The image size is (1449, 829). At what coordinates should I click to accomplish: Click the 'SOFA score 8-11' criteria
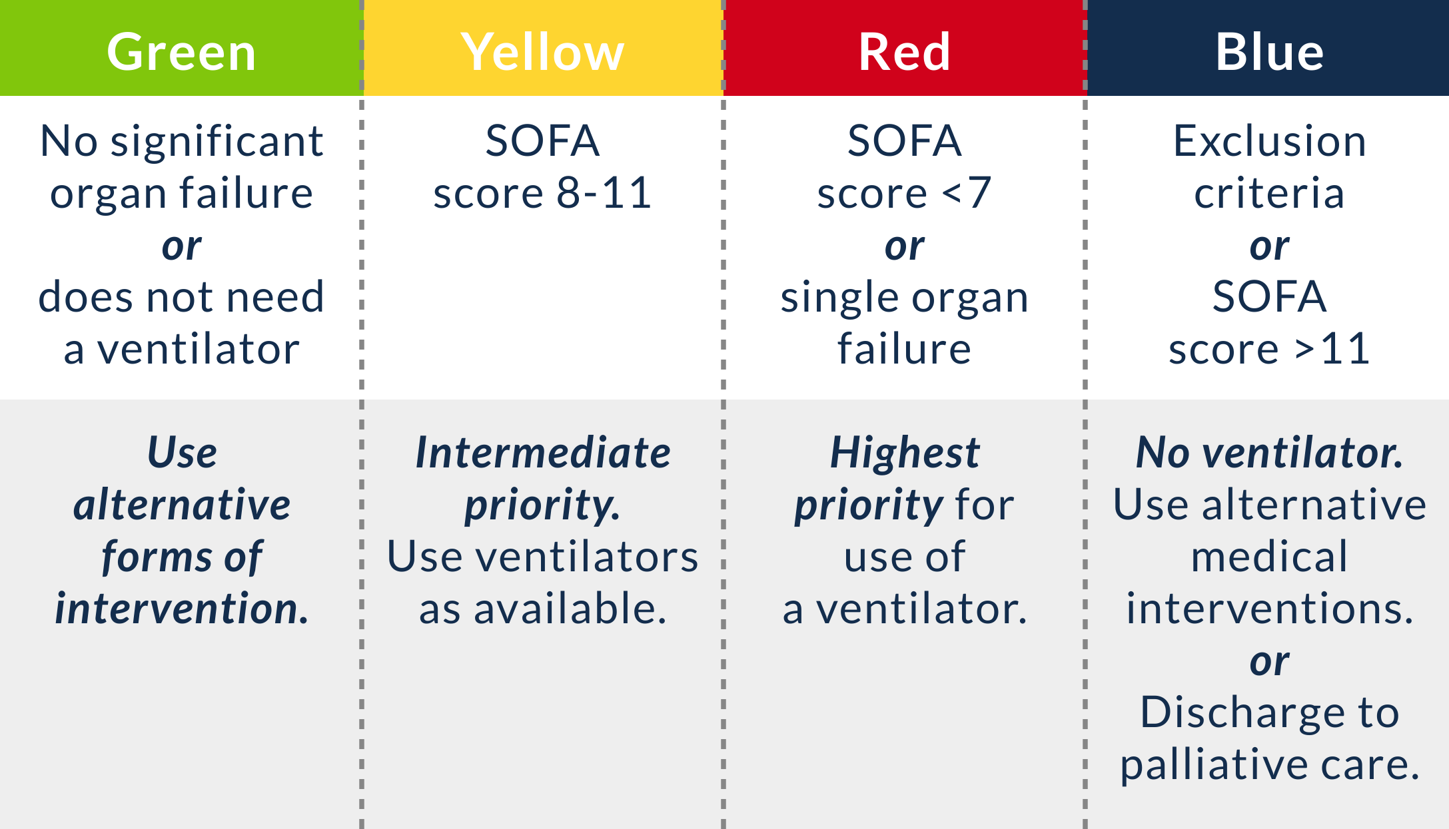[542, 166]
